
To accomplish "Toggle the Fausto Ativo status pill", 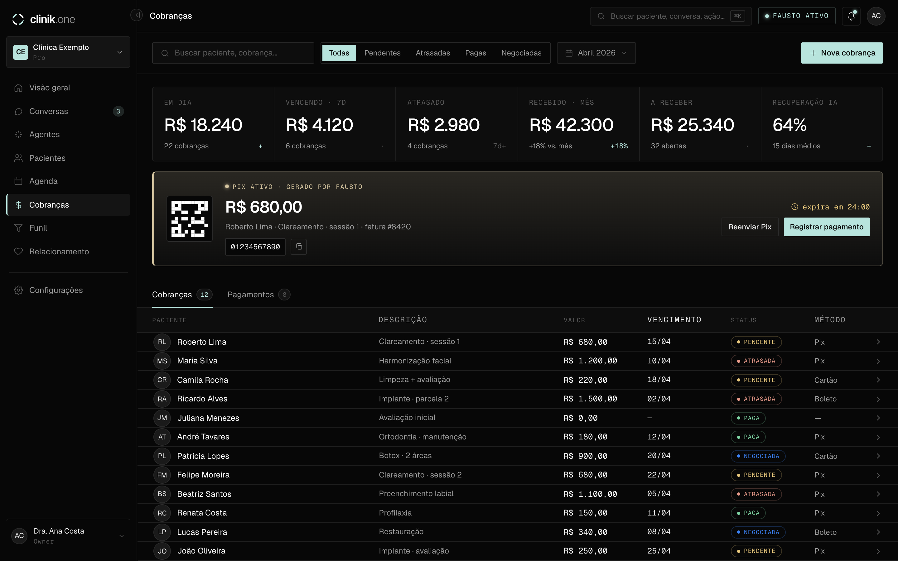I will pos(797,16).
